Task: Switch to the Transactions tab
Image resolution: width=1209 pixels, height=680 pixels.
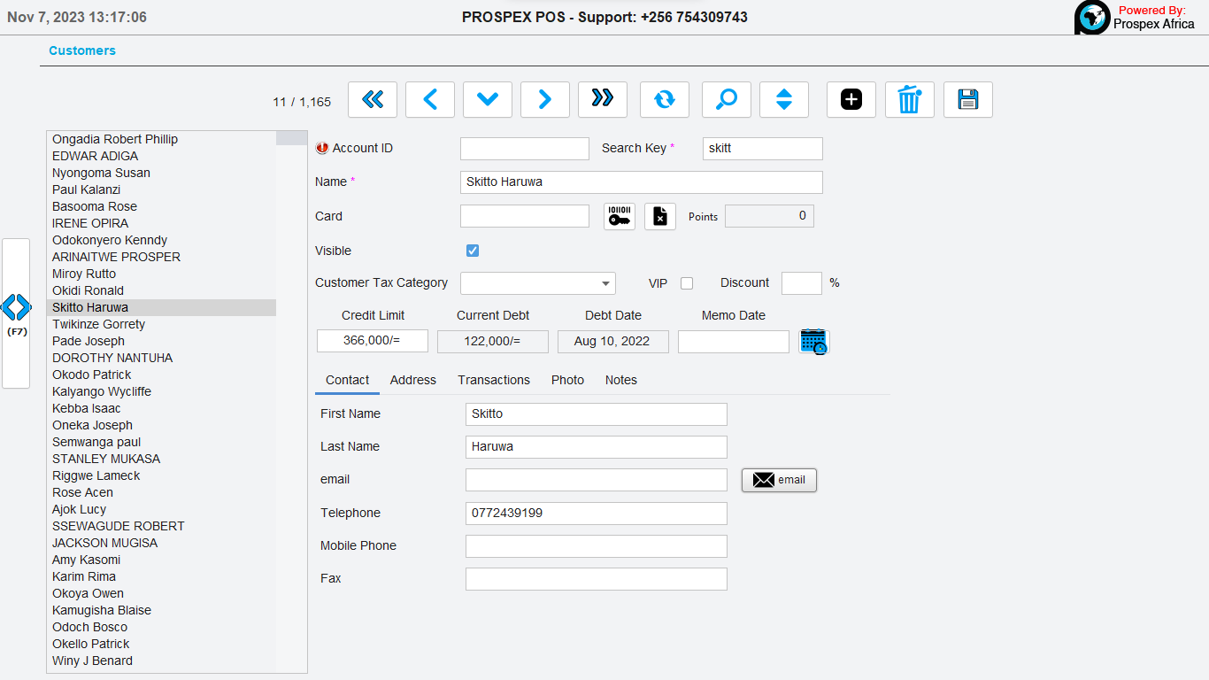Action: coord(494,380)
